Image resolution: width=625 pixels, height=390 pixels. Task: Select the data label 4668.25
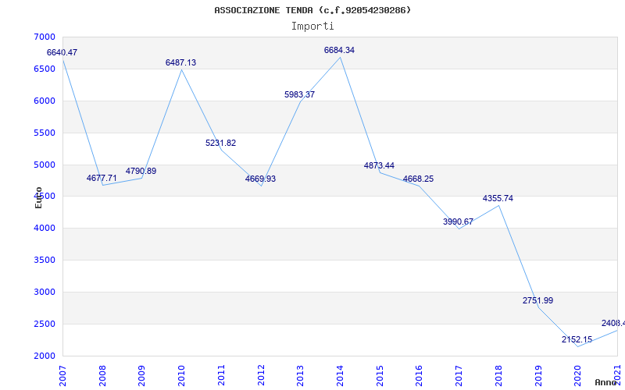418,179
